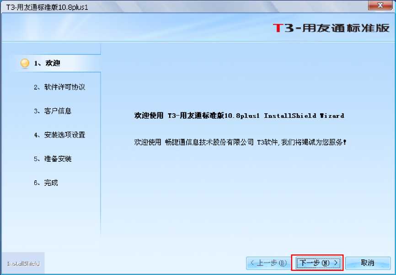
Task: Select step 5、准备安装 in sidebar
Action: 53,159
